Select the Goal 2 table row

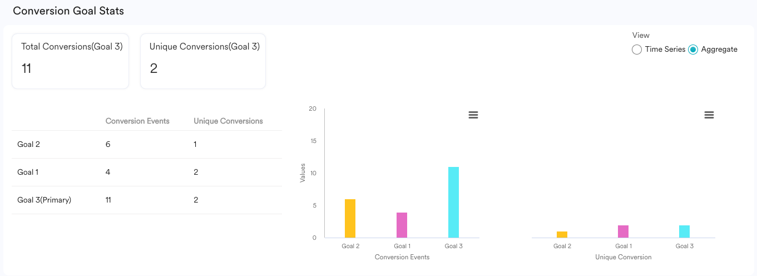(146, 144)
